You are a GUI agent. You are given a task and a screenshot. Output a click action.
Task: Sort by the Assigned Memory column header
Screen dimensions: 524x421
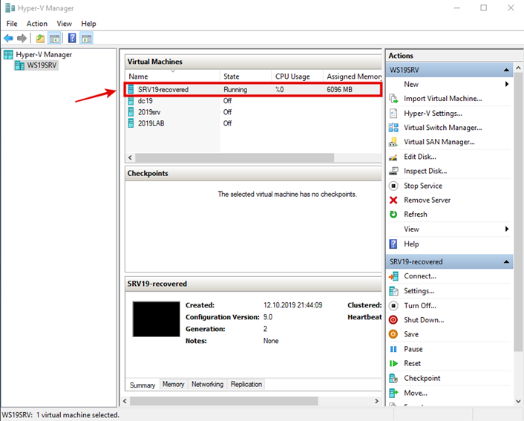[x=353, y=76]
